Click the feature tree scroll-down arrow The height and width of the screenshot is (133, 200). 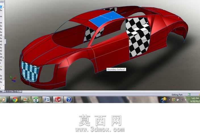tap(3, 85)
